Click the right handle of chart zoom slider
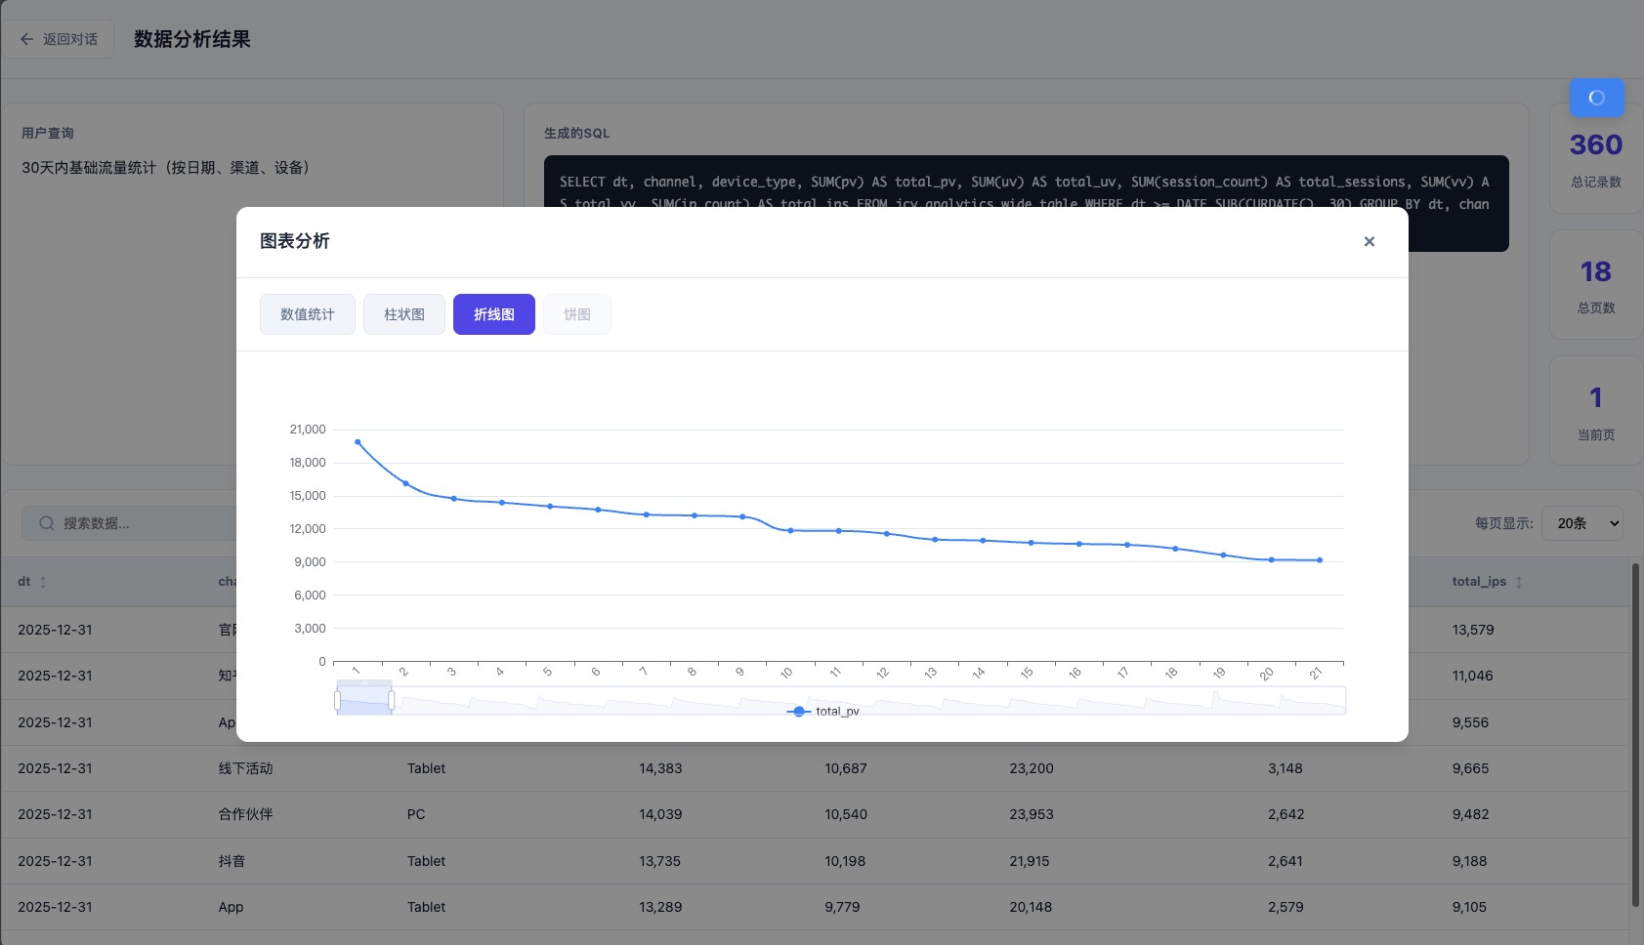The image size is (1644, 945). tap(391, 700)
